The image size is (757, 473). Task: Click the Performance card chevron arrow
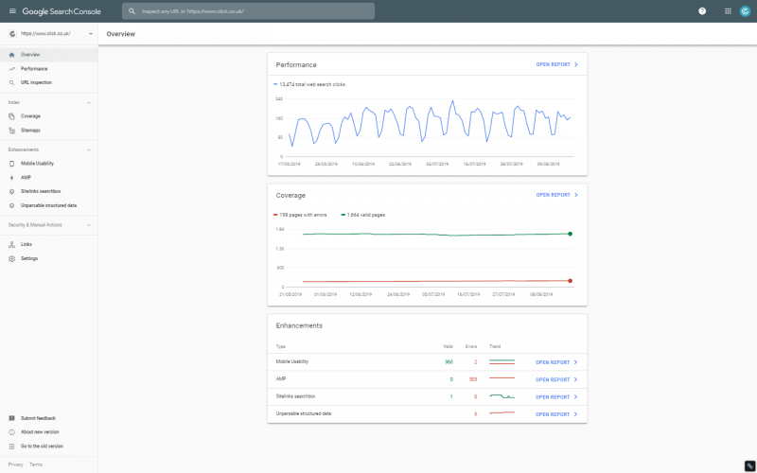[x=576, y=64]
